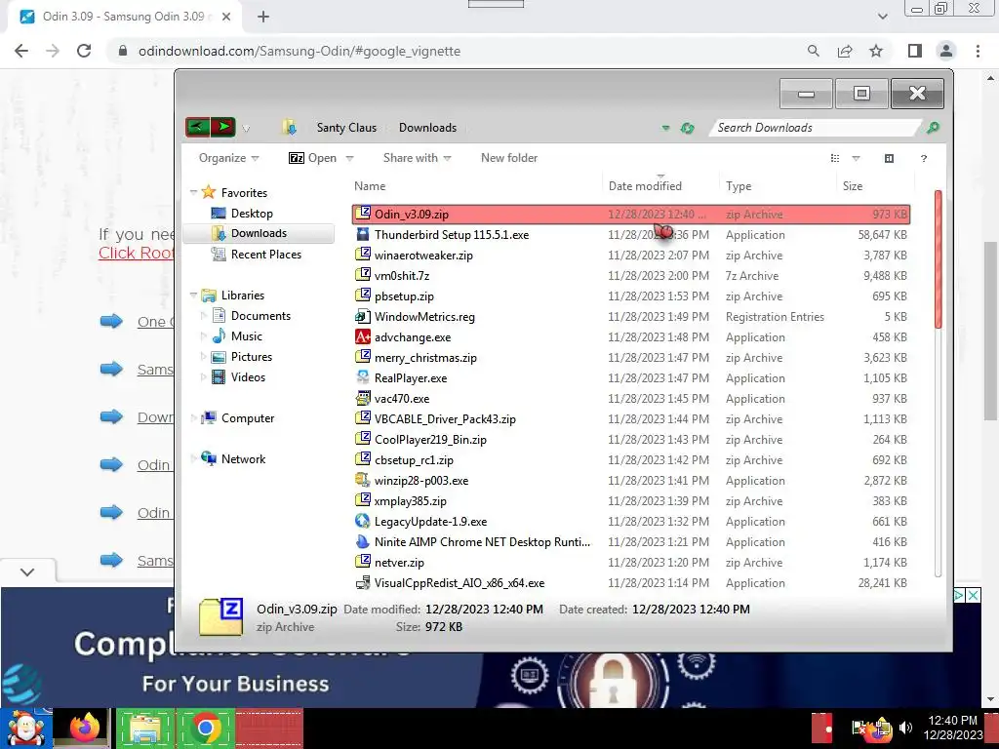This screenshot has width=999, height=749.
Task: Switch to the Odin 3.09 Chrome tab
Action: click(124, 17)
